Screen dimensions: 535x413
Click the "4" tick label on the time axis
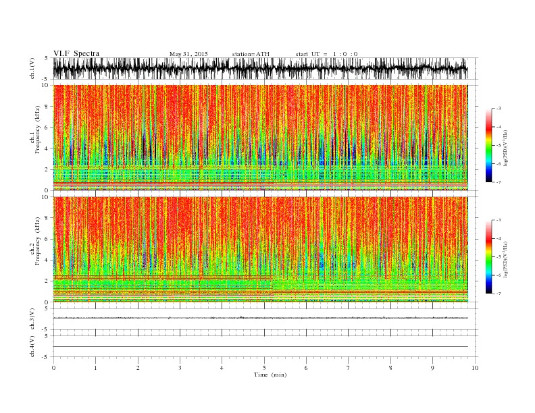[222, 368]
